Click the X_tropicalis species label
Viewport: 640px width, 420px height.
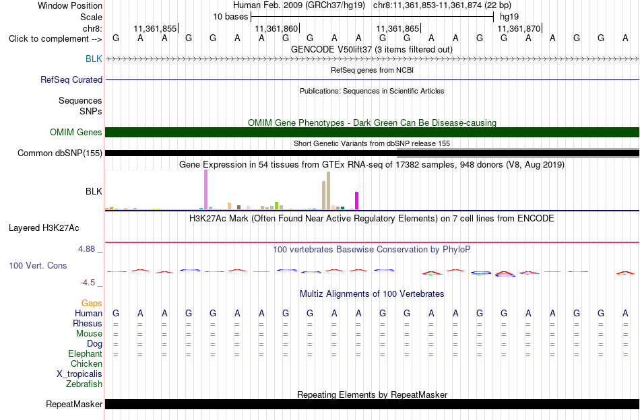click(x=79, y=374)
